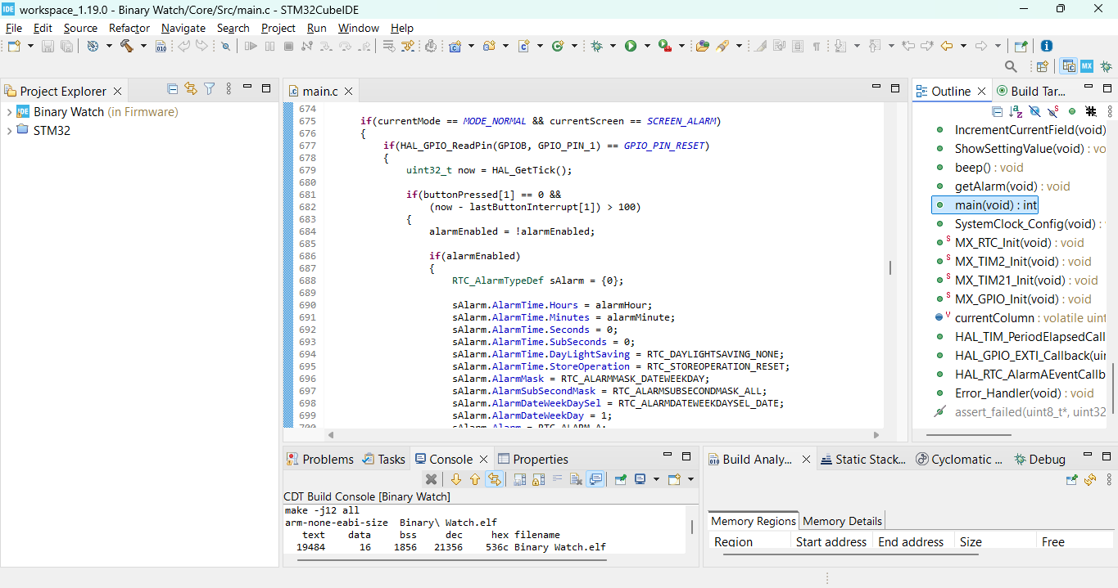Click the New C/C++ source folder icon
This screenshot has height=588, width=1118.
pos(490,46)
